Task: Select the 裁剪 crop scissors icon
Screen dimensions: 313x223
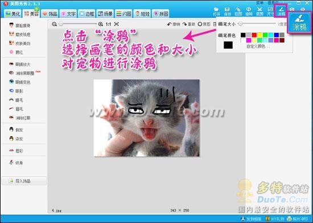Action: tap(260, 11)
